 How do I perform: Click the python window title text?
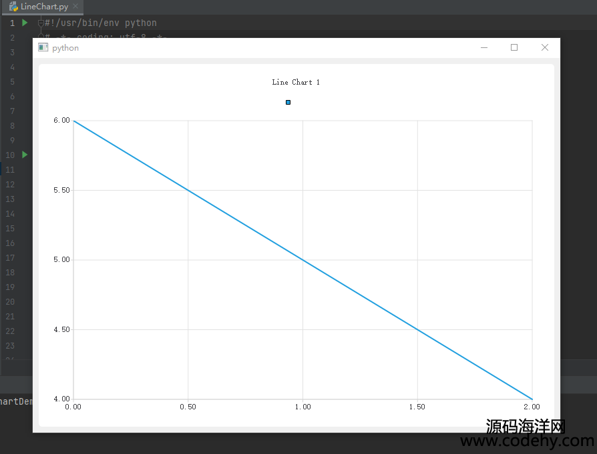pyautogui.click(x=65, y=48)
